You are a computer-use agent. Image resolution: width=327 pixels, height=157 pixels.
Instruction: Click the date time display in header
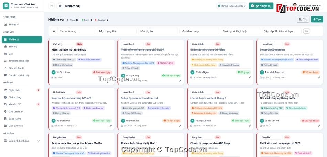232,6
